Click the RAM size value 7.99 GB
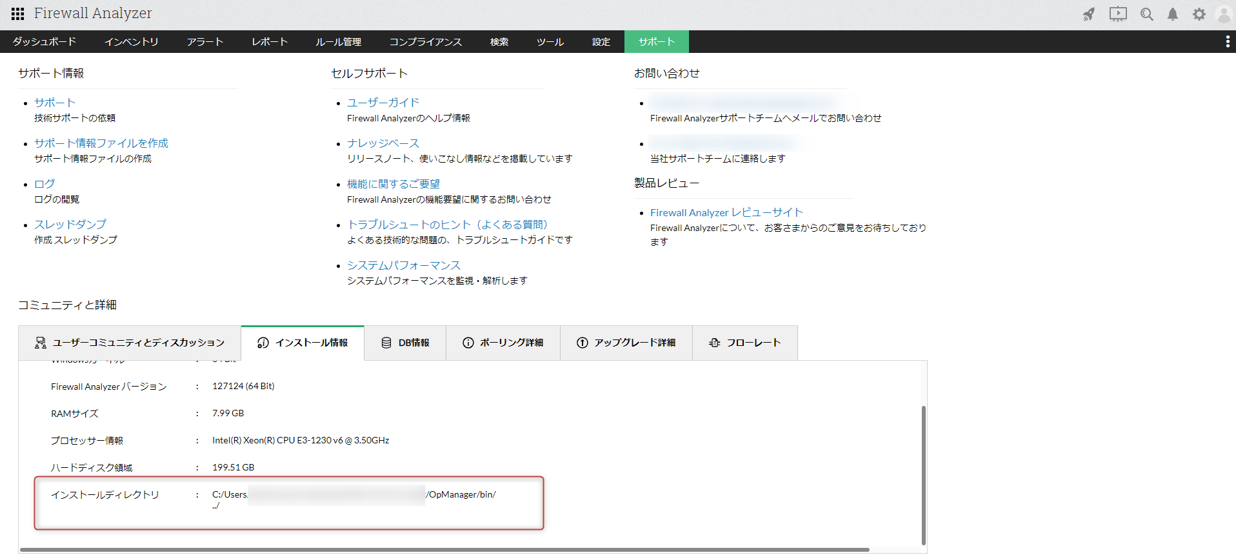 [x=228, y=413]
